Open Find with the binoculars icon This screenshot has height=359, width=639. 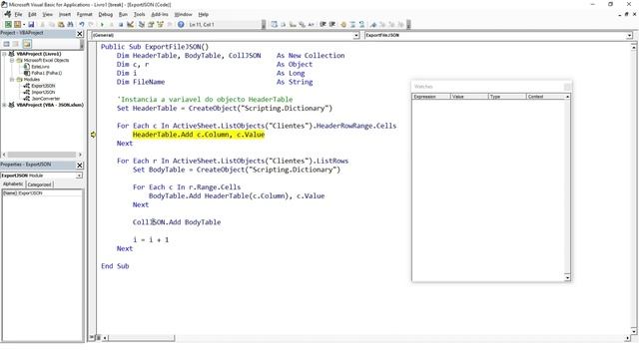(x=70, y=24)
